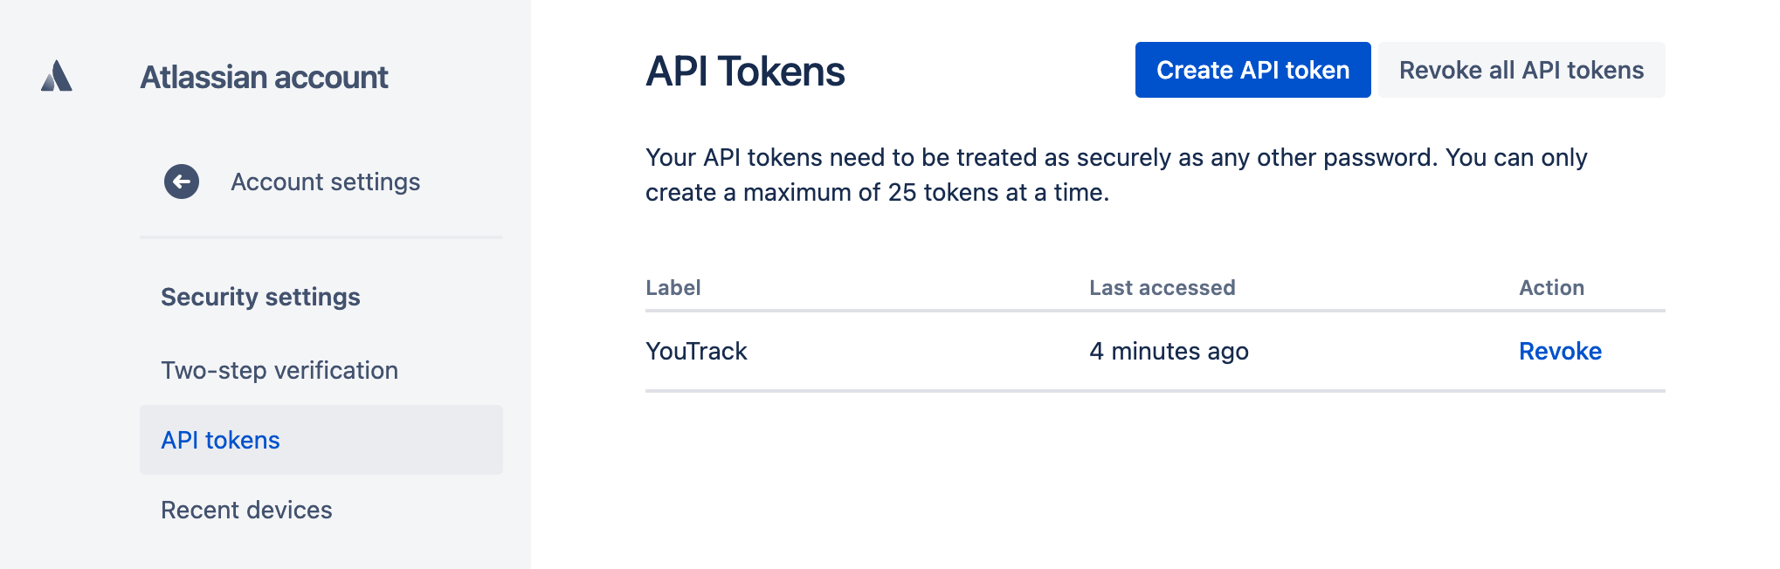Go back via Account settings link

[325, 182]
